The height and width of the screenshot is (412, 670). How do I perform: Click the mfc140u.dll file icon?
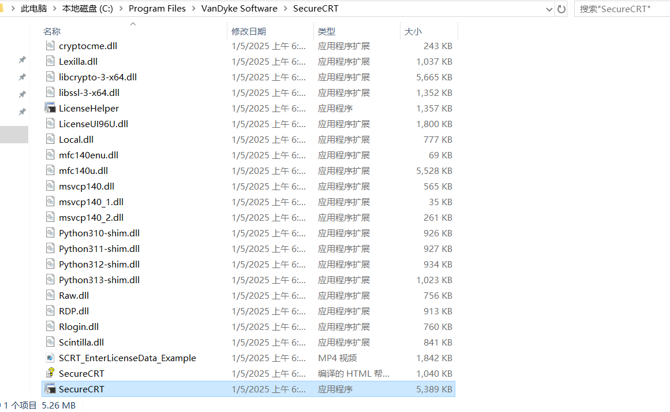(50, 170)
